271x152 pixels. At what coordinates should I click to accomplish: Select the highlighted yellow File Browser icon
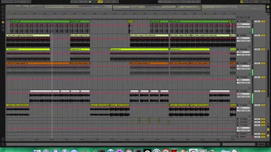(3, 22)
